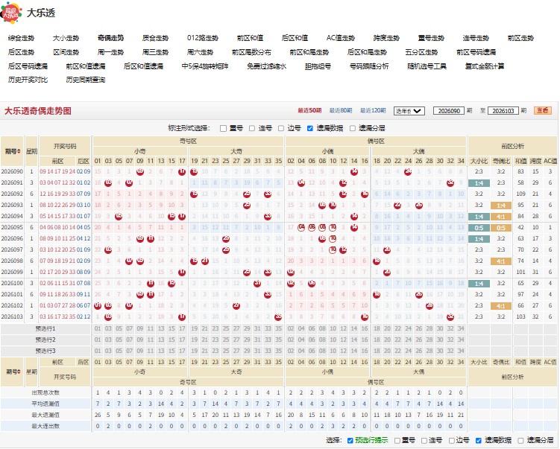The image size is (560, 449).
Task: Open the 五分区走势 link
Action: (421, 52)
